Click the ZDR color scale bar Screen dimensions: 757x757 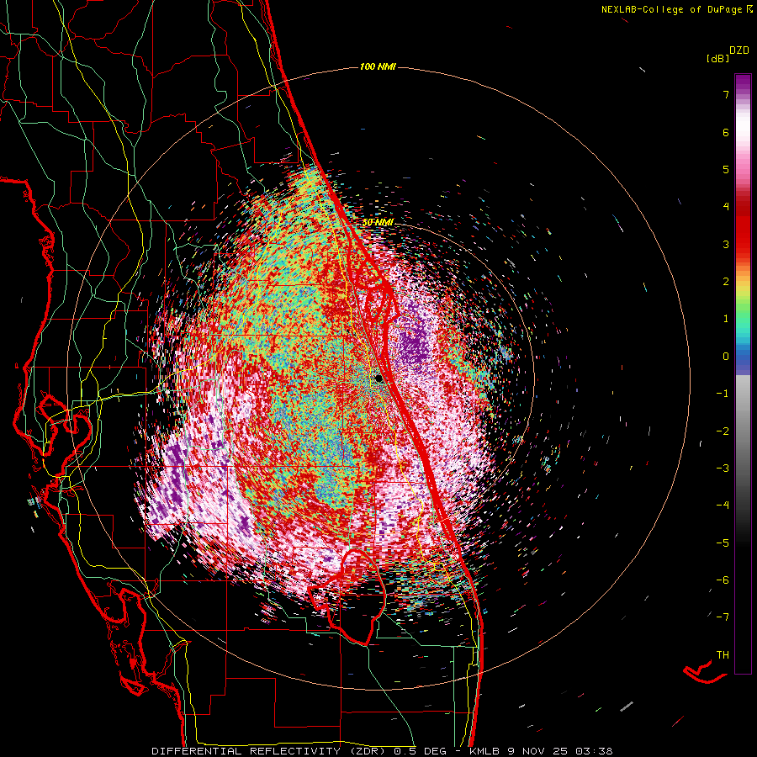(x=743, y=373)
